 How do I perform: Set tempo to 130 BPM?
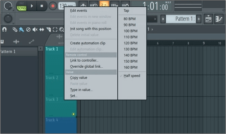tap(130, 49)
